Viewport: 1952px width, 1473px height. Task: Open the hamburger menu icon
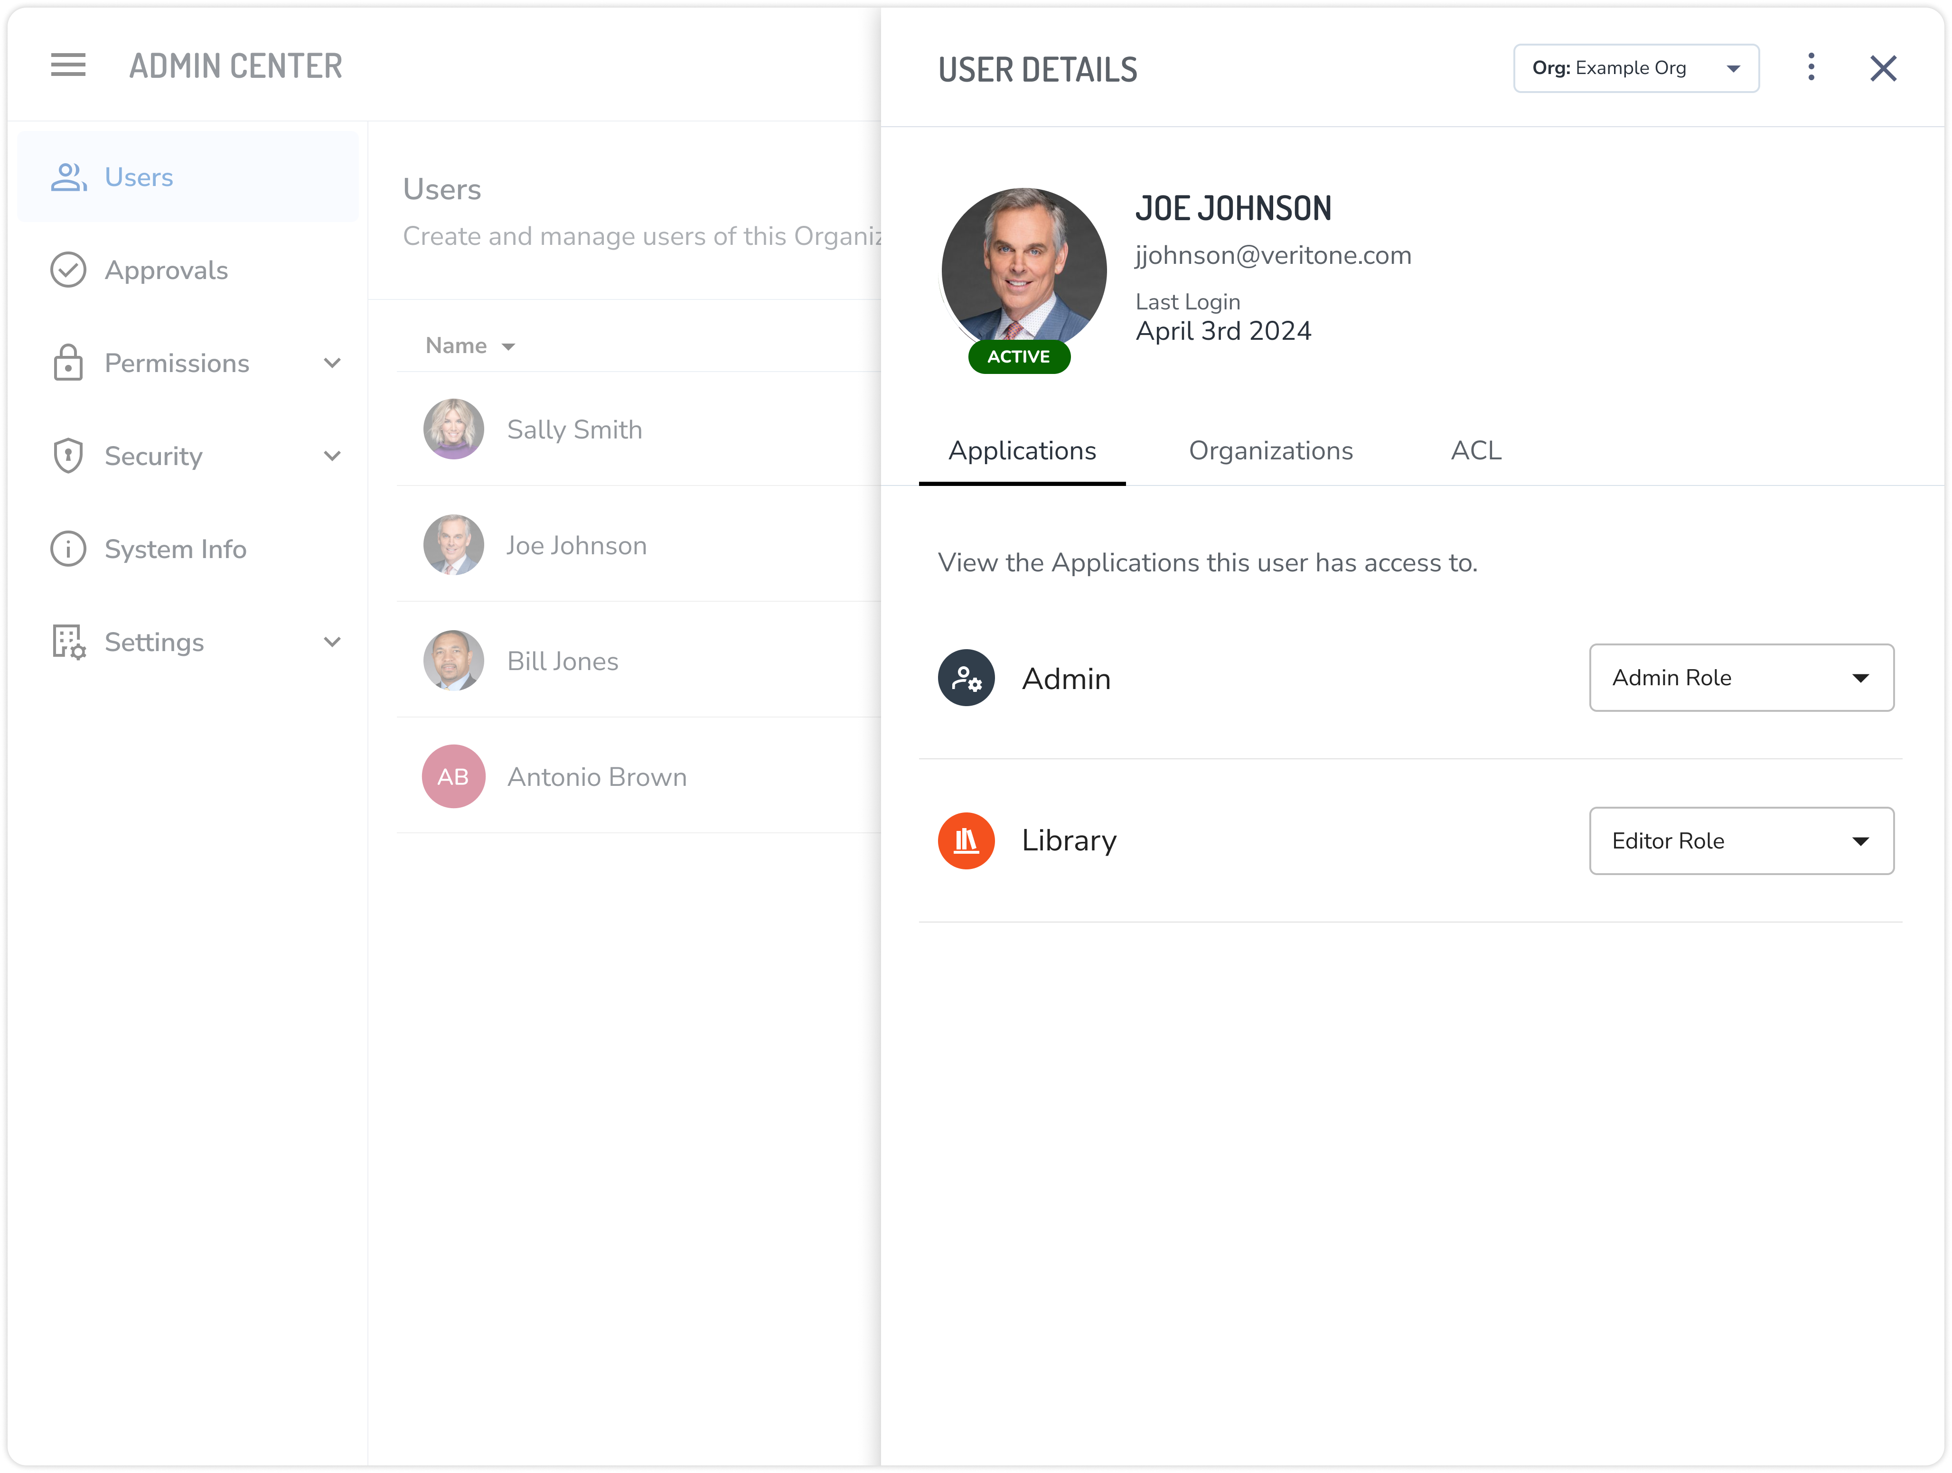click(x=68, y=65)
